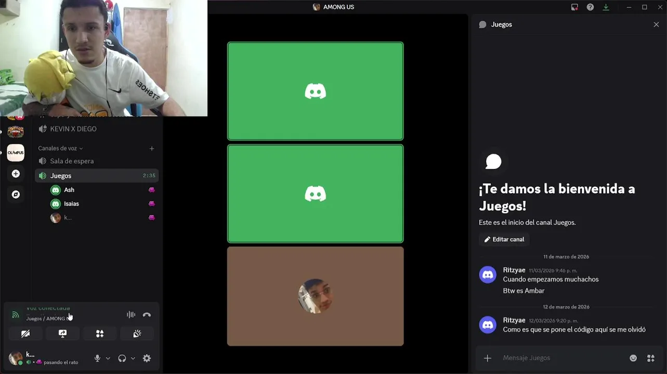
Task: Click the AMONG US window title
Action: pyautogui.click(x=338, y=7)
